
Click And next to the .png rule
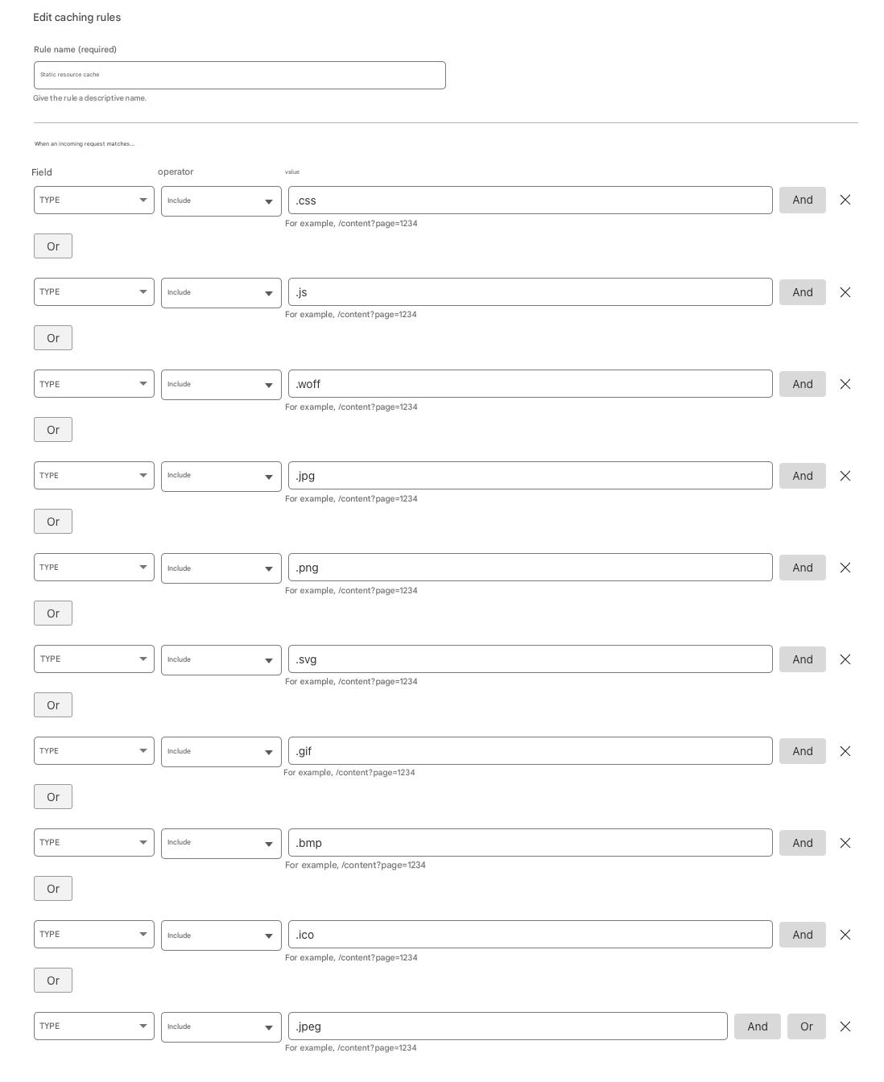click(x=802, y=568)
